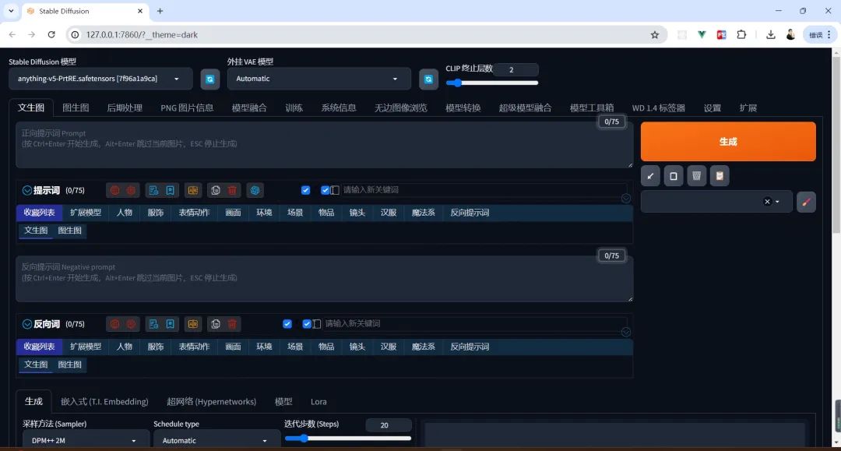Expand the circled arrow right of the 提示词 keyword field
The width and height of the screenshot is (841, 451).
[625, 199]
